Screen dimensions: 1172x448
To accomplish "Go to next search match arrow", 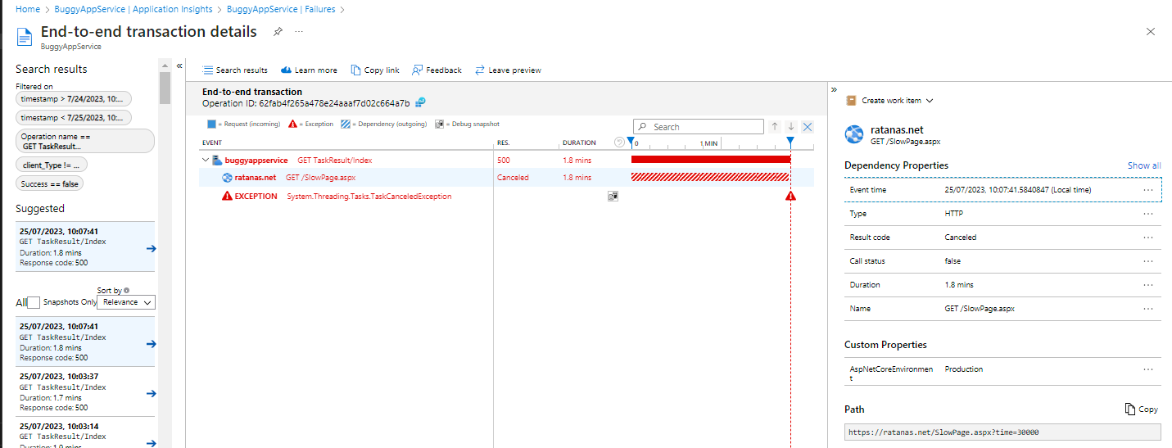I will [x=791, y=127].
